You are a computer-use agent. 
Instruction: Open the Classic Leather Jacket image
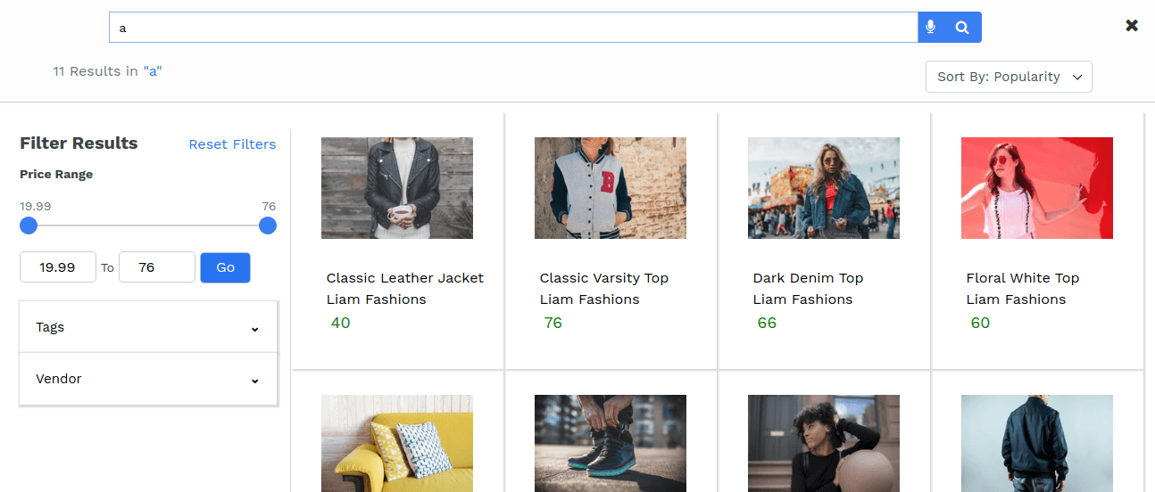coord(397,188)
